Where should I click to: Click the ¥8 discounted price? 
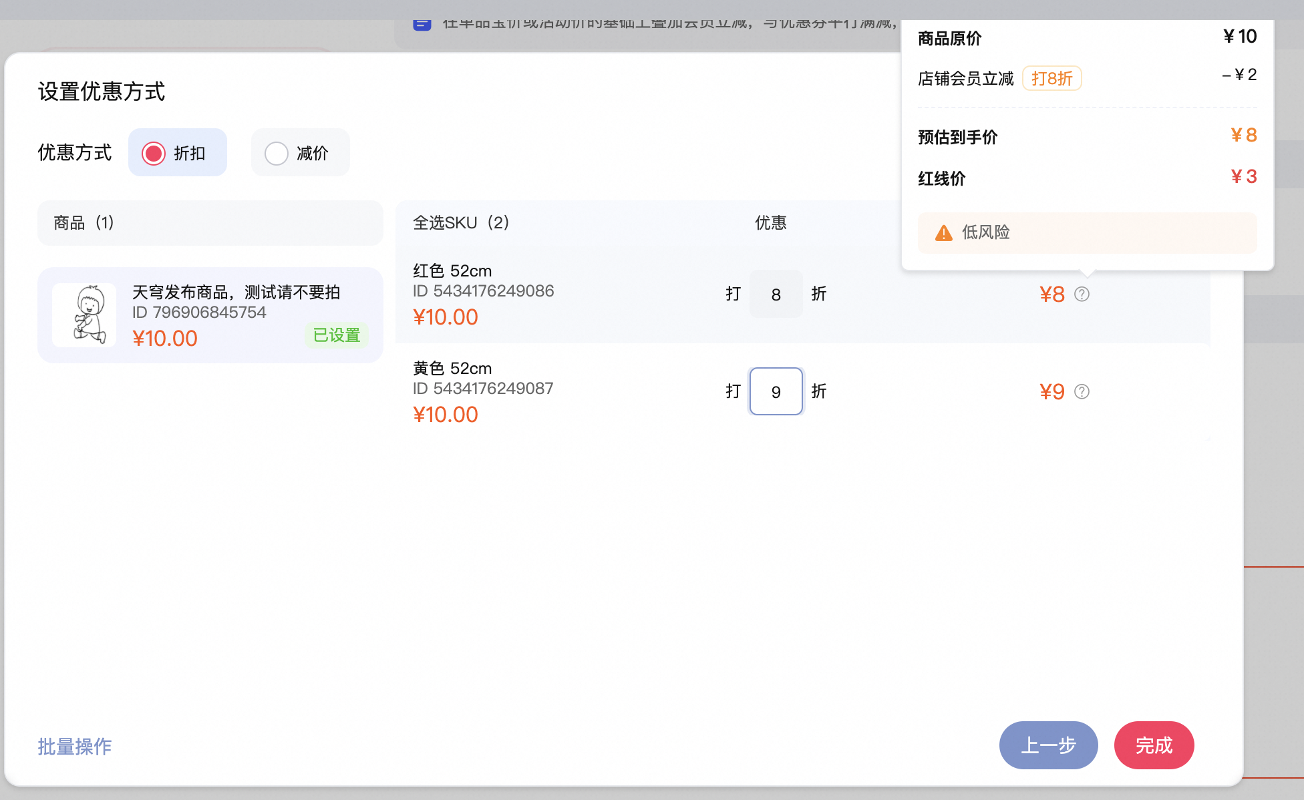click(x=1052, y=294)
